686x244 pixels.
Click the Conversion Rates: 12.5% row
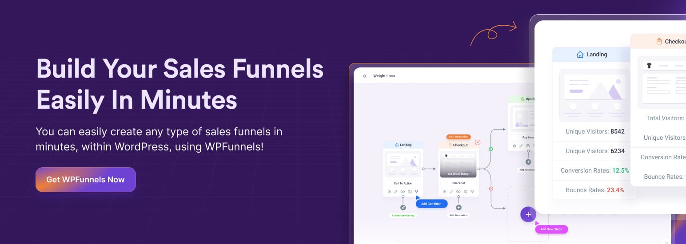[595, 170]
